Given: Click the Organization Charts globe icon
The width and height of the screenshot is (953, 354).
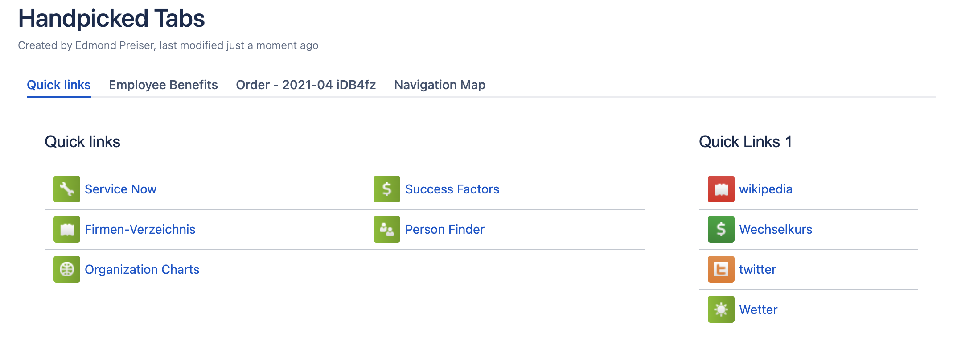Looking at the screenshot, I should click(x=67, y=269).
